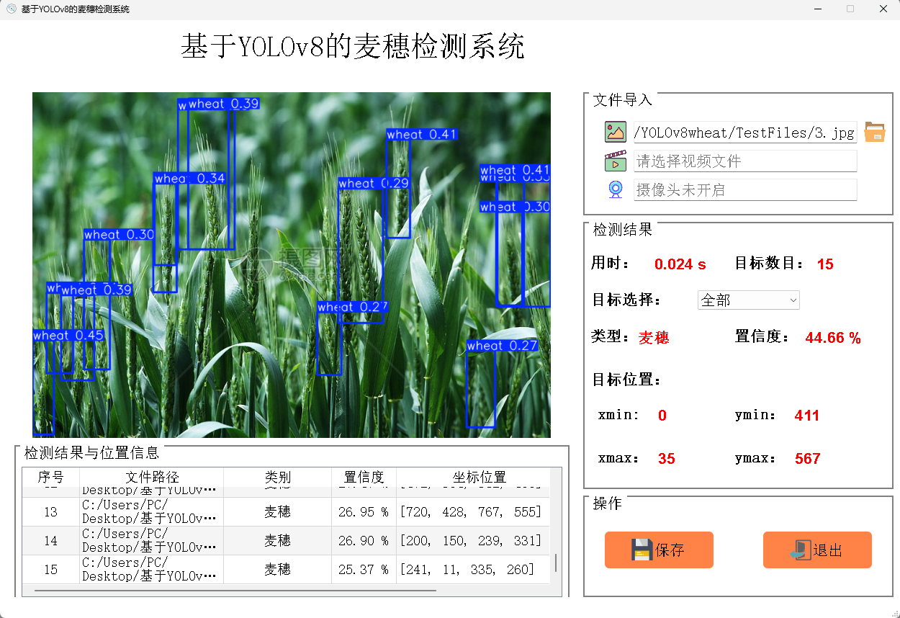This screenshot has width=900, height=618.
Task: Click the 摄像头未开启 camera field
Action: [x=745, y=189]
